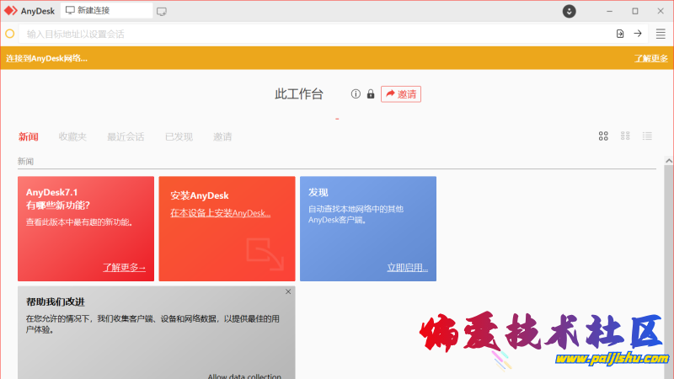This screenshot has height=379, width=674.
Task: Click 立即启用 link on 发现 card
Action: tap(407, 268)
